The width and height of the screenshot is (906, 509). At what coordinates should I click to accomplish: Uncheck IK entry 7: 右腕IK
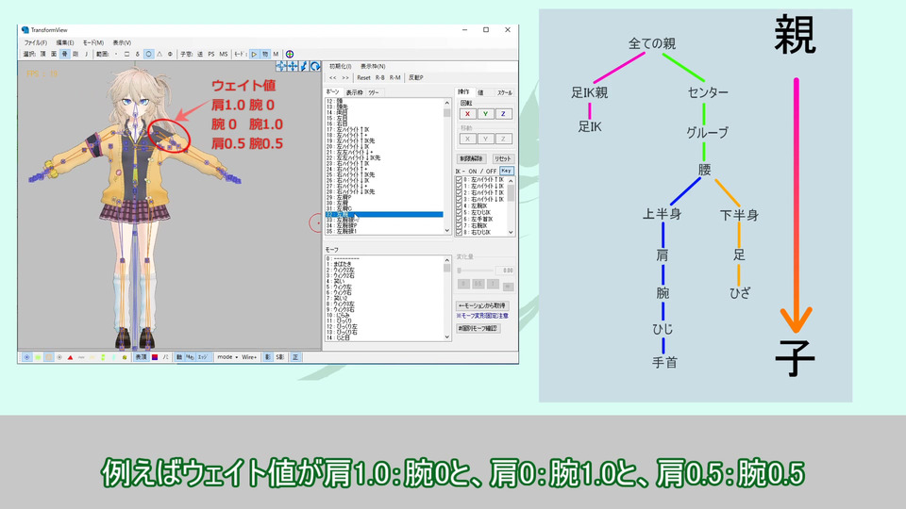coord(460,225)
